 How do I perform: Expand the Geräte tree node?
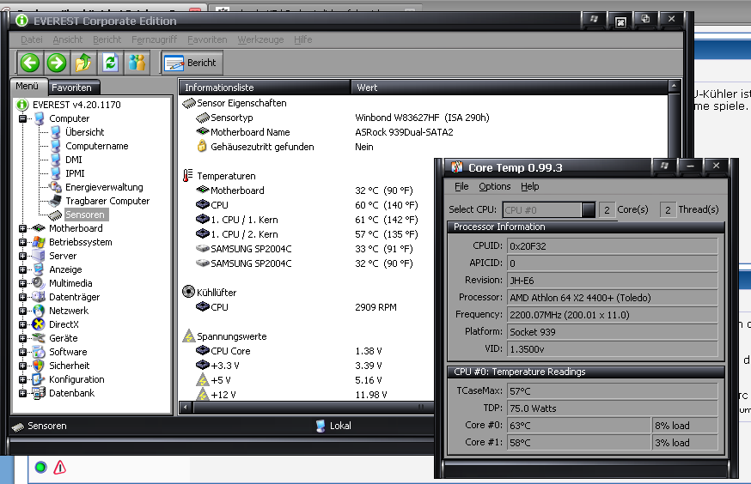[x=22, y=338]
